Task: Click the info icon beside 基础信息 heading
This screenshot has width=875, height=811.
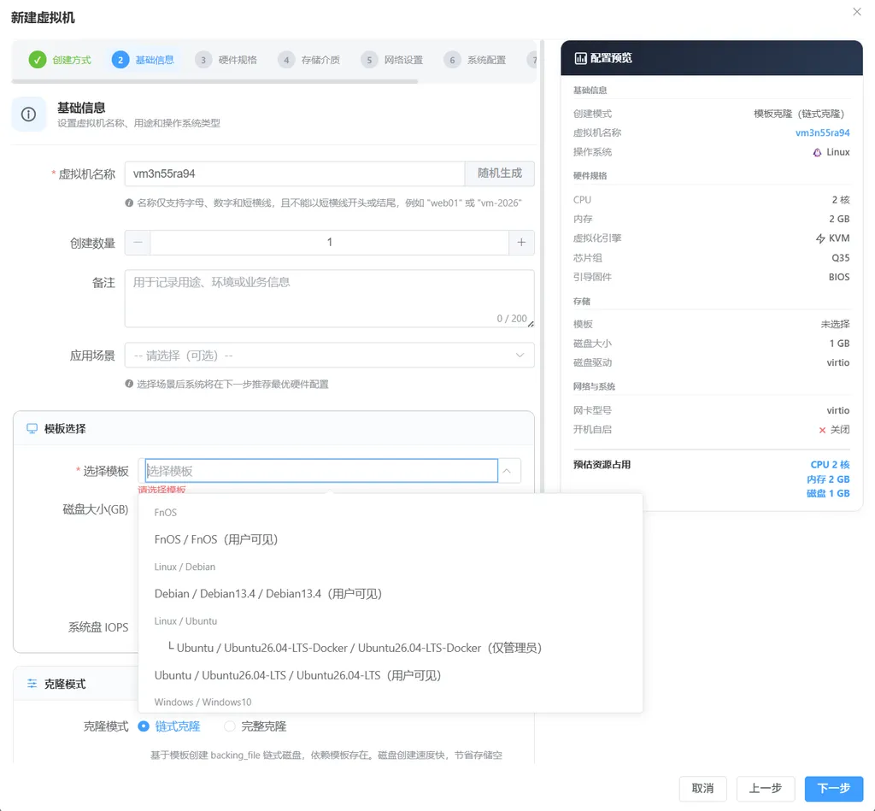Action: click(28, 115)
